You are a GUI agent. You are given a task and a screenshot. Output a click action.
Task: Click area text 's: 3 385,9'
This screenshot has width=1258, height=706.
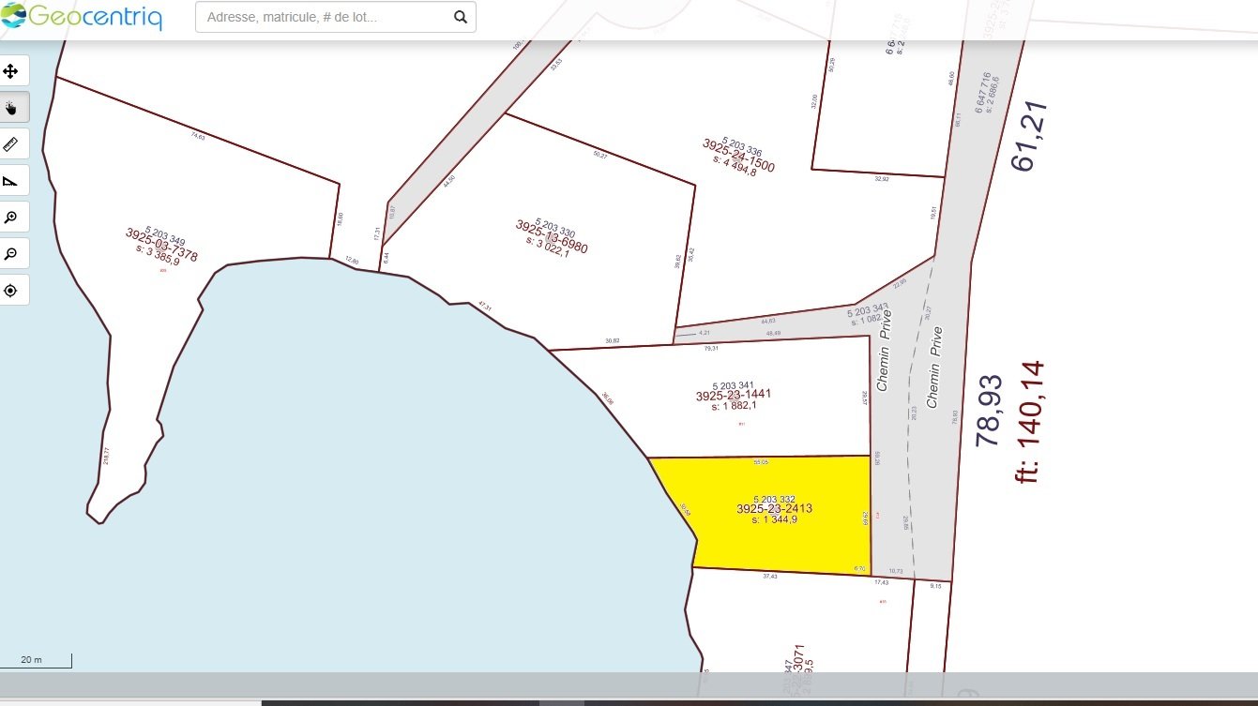click(x=158, y=254)
